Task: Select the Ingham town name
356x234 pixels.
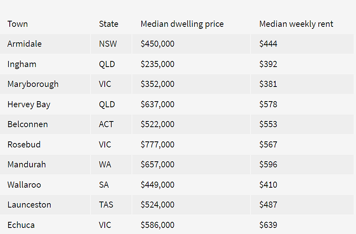Action: 22,64
